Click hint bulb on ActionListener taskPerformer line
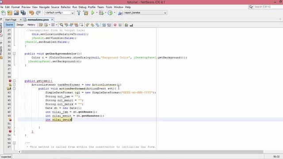Viewport: 283px width, 159px height. point(10,85)
